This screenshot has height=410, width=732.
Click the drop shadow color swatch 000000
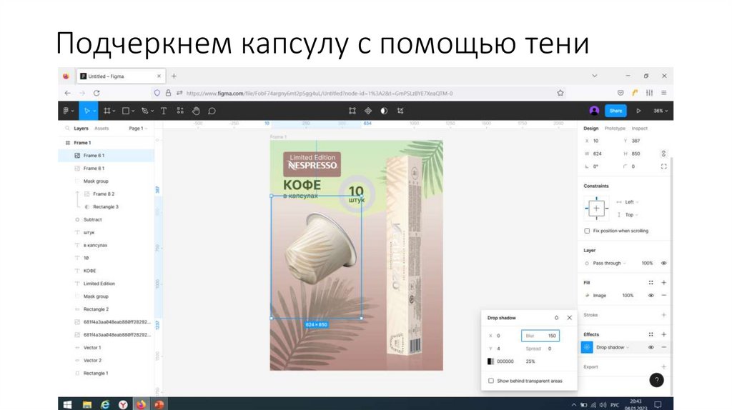(x=490, y=361)
